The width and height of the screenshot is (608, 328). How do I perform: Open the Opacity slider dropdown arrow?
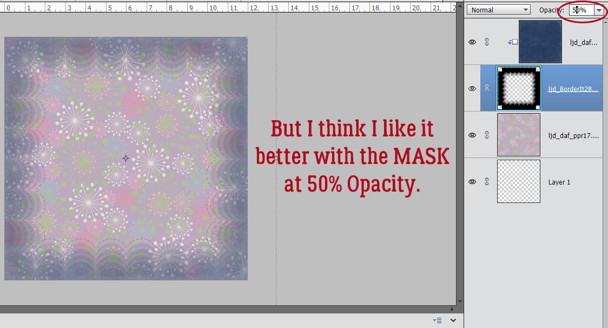[599, 10]
